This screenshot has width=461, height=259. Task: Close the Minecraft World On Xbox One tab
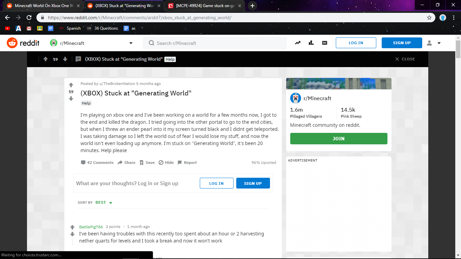tap(78, 6)
